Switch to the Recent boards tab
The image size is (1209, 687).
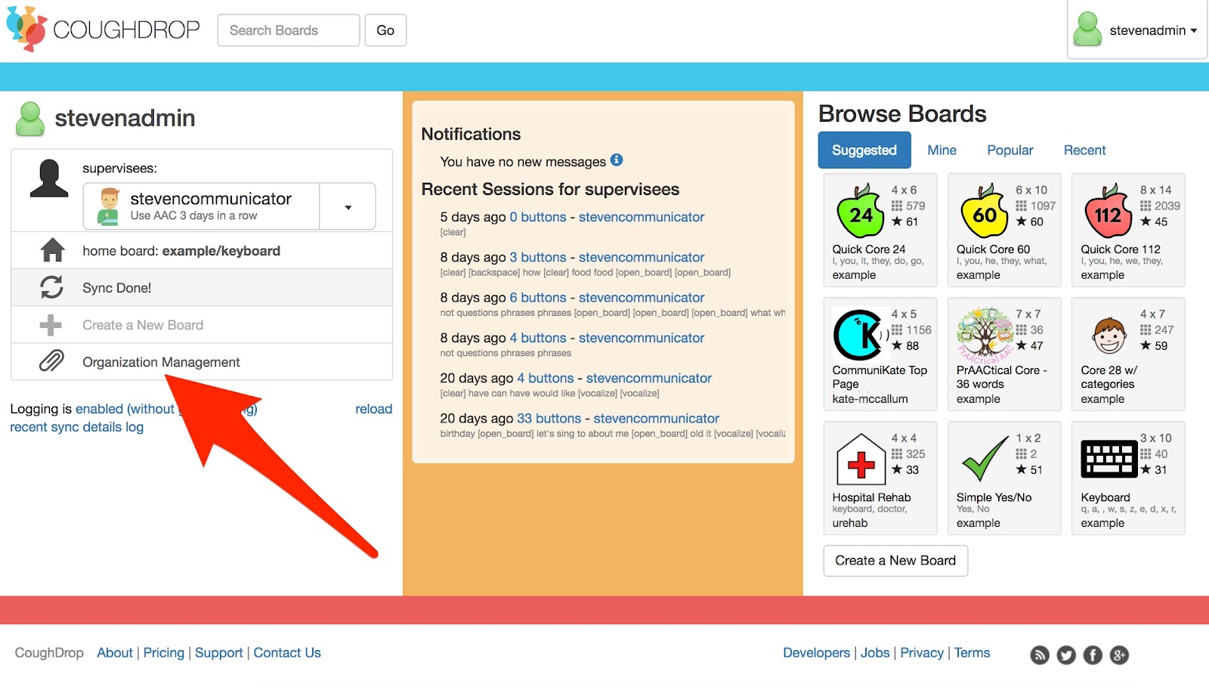1084,150
